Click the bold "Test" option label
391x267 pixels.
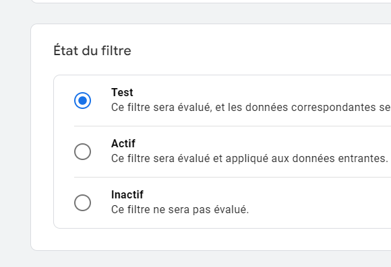pyautogui.click(x=122, y=93)
